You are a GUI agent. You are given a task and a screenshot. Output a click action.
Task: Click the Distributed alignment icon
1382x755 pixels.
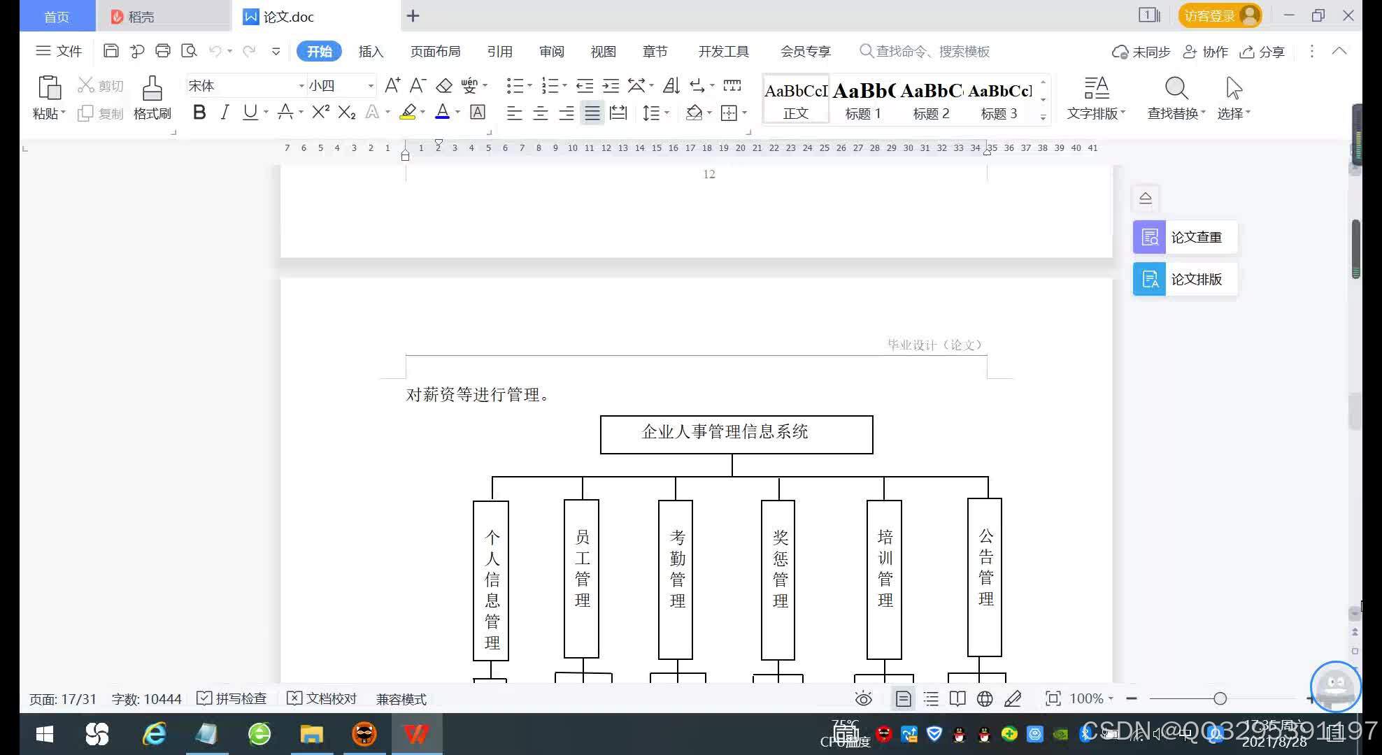[x=618, y=113]
